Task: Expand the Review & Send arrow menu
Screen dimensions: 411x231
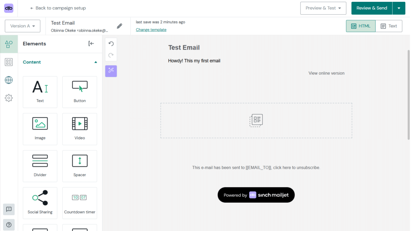Action: pos(399,8)
